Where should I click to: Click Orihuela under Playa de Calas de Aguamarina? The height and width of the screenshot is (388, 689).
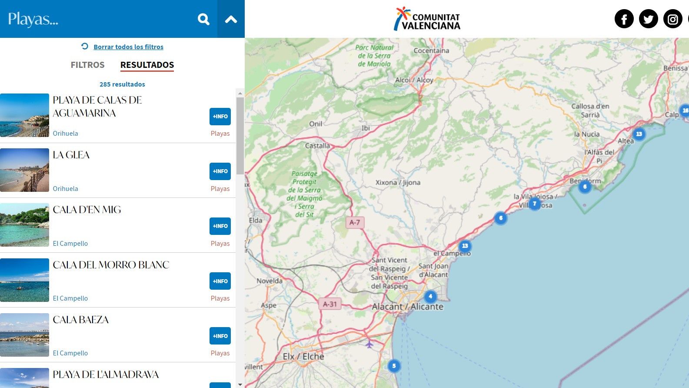66,134
